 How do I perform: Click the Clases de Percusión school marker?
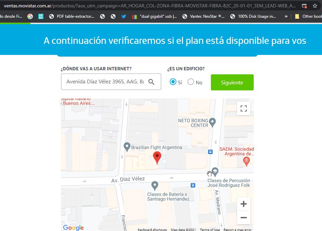[x=215, y=172]
